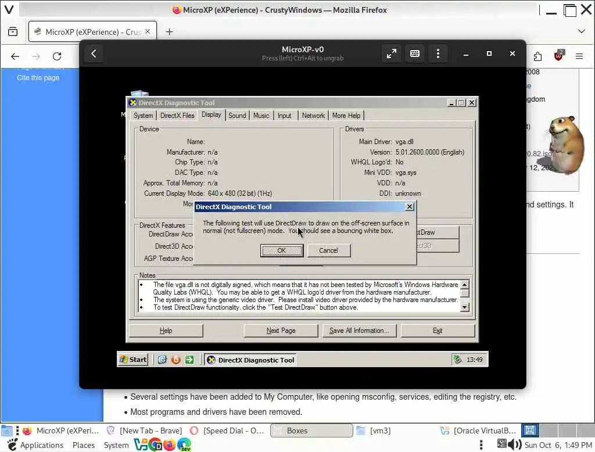
Task: Switch to the System tab in DxDiag
Action: [x=144, y=116]
